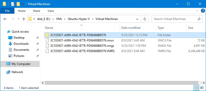206x91 pixels.
Task: Open the Share ribbon tab
Action: coord(36,11)
